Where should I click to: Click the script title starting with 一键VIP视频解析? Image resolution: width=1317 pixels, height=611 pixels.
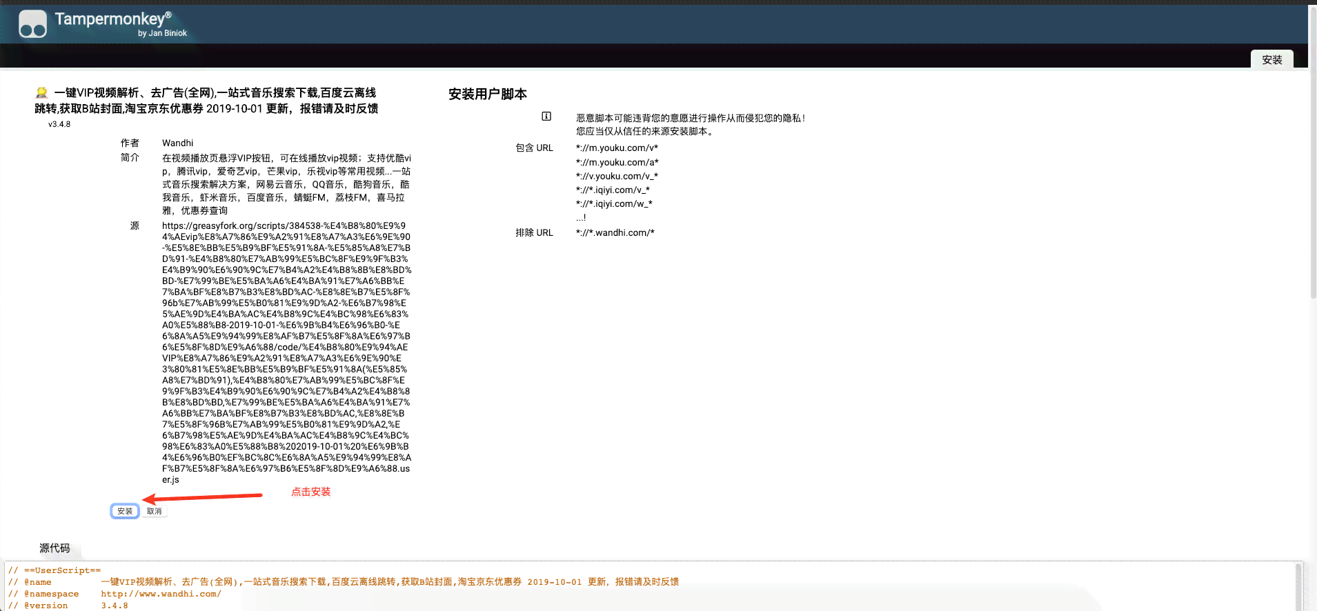click(206, 101)
